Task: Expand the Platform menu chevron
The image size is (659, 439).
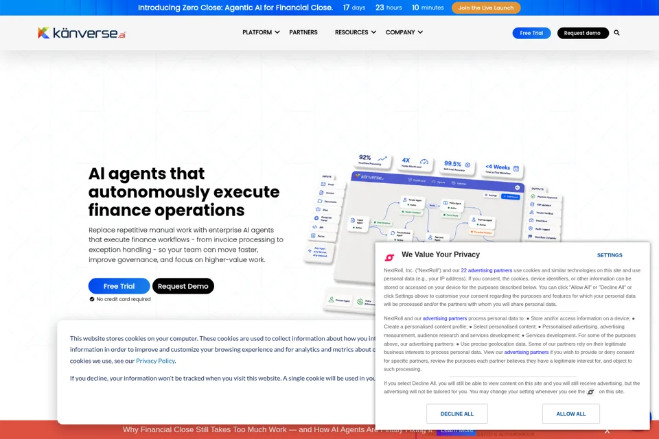Action: [277, 32]
